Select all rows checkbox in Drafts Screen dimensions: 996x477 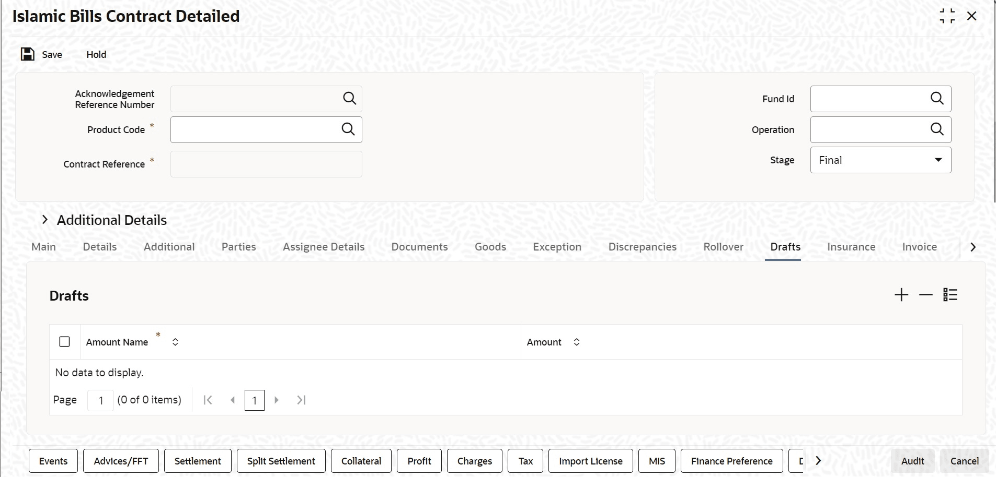65,342
